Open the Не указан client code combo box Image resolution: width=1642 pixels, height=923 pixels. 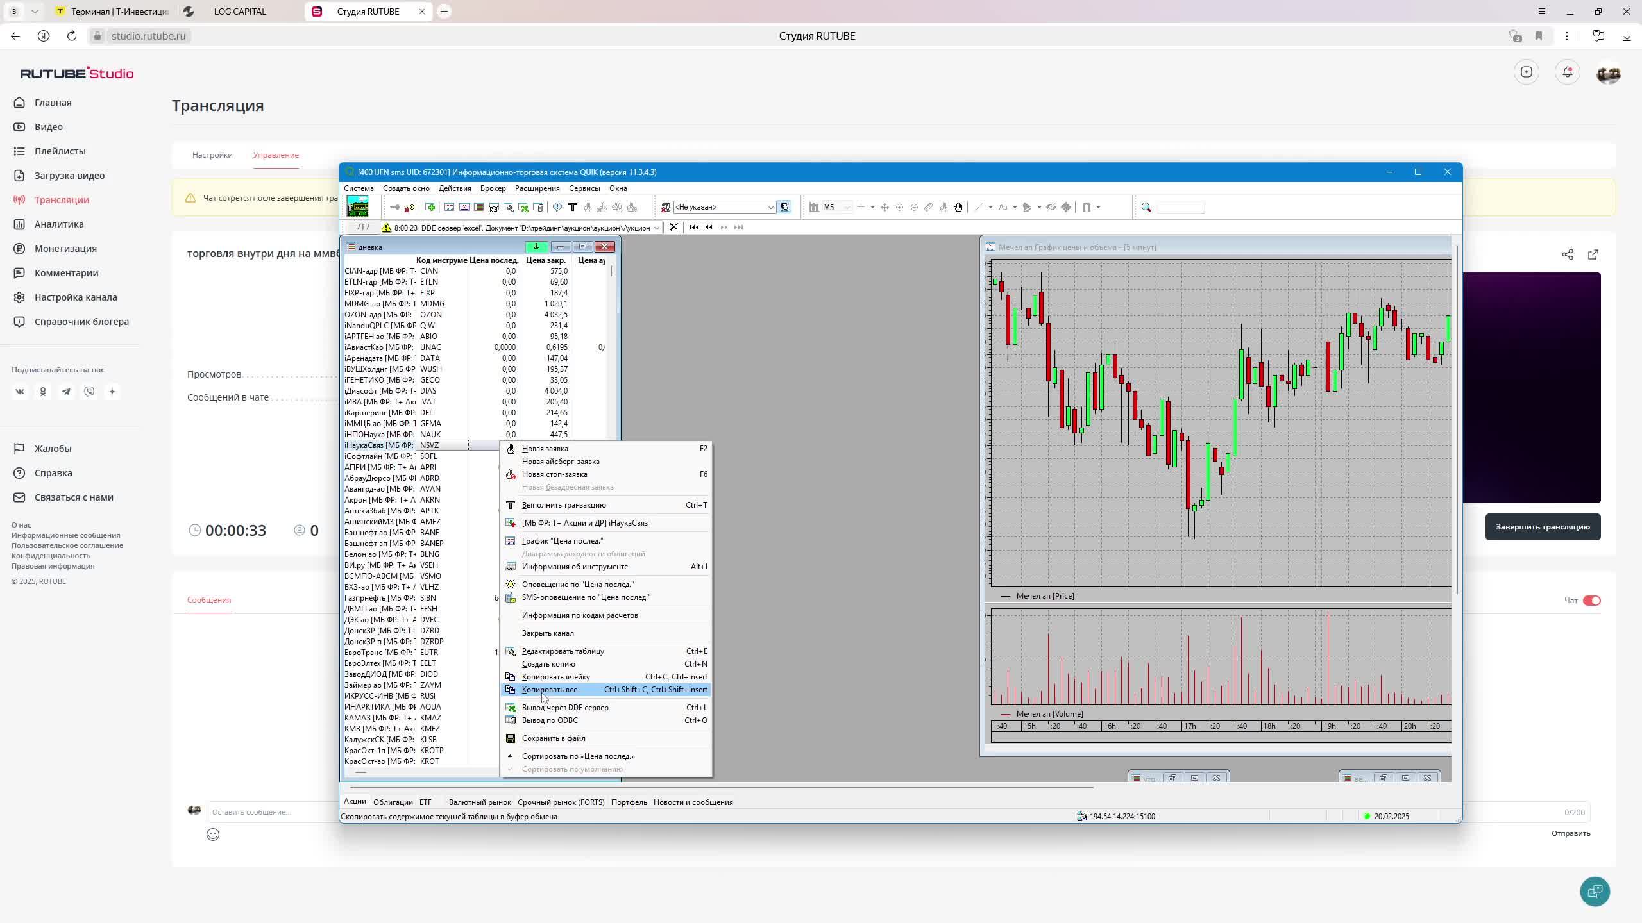(x=725, y=207)
